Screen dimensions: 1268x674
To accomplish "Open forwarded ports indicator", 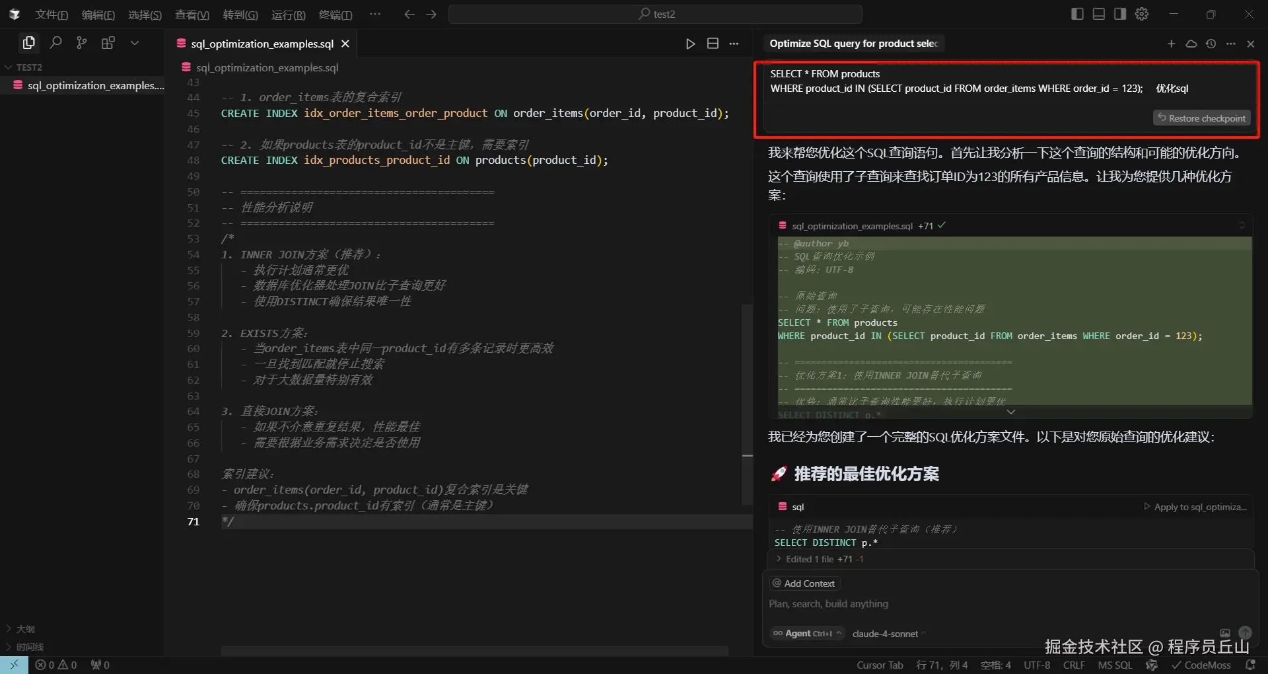I will point(100,665).
